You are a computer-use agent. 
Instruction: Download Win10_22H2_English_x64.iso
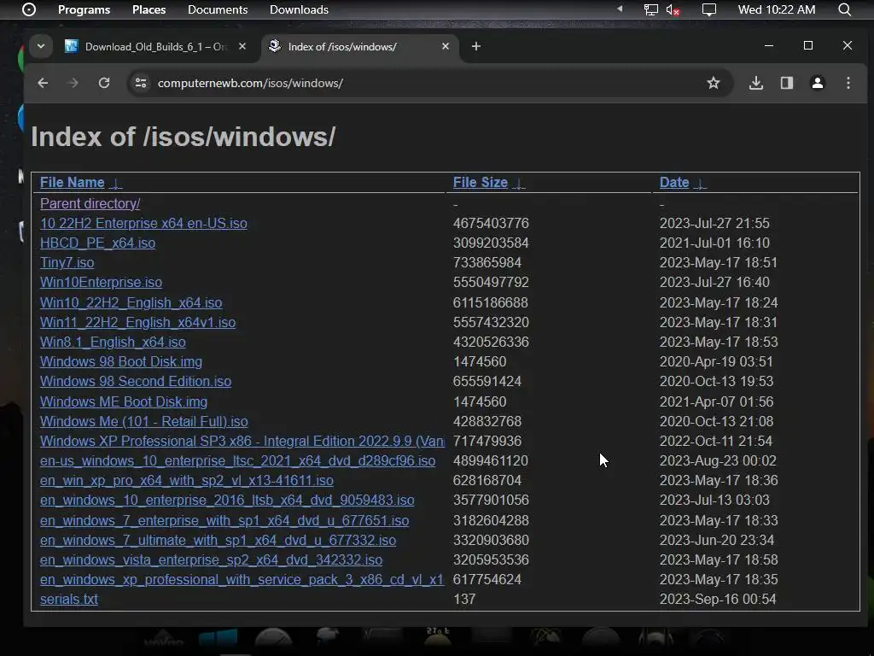131,302
